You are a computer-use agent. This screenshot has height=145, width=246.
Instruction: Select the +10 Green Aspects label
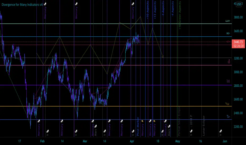point(180,15)
